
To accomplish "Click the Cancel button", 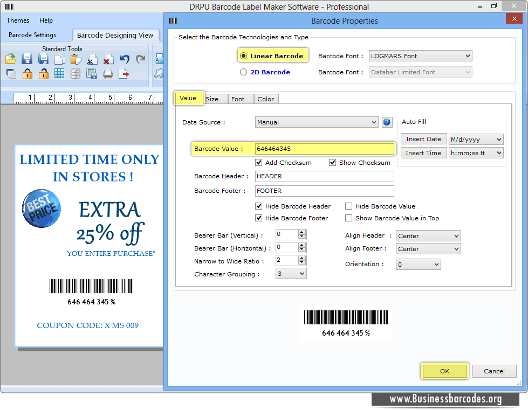I will 495,371.
